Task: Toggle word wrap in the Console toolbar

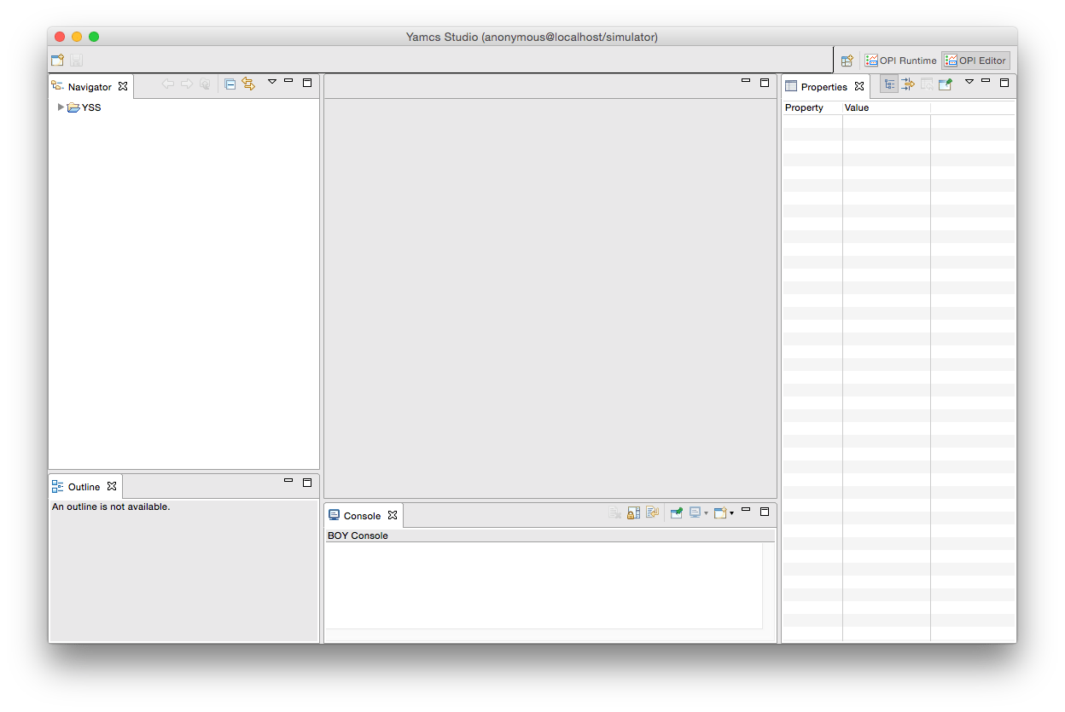Action: click(652, 512)
